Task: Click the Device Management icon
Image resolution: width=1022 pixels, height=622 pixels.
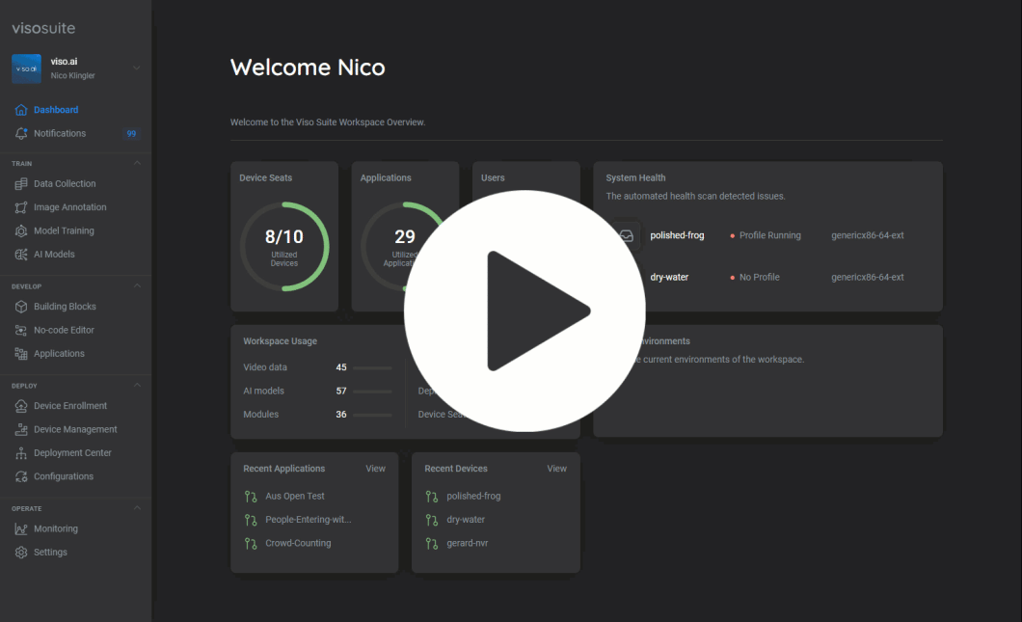Action: [21, 429]
